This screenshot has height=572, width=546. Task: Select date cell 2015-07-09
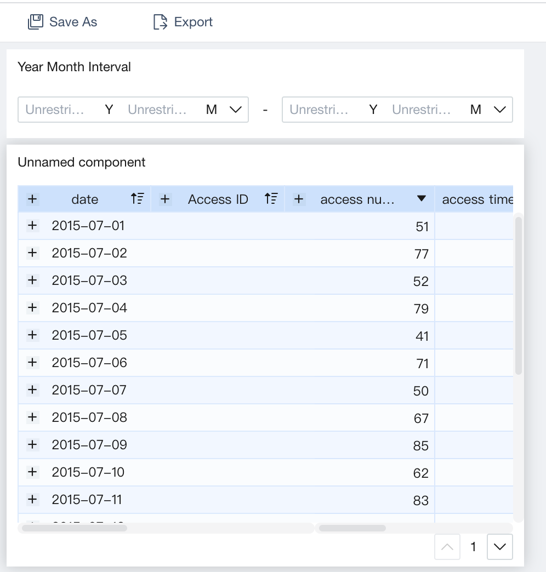click(x=89, y=445)
